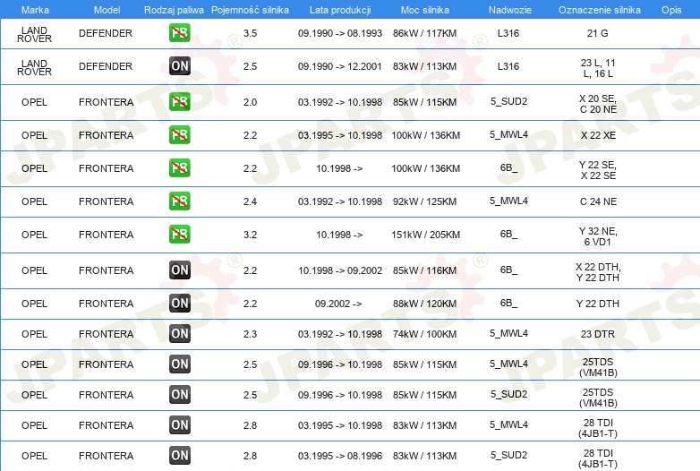This screenshot has height=471, width=700.
Task: Select engine code 23 L, 11 L, 16 L
Action: pyautogui.click(x=598, y=68)
